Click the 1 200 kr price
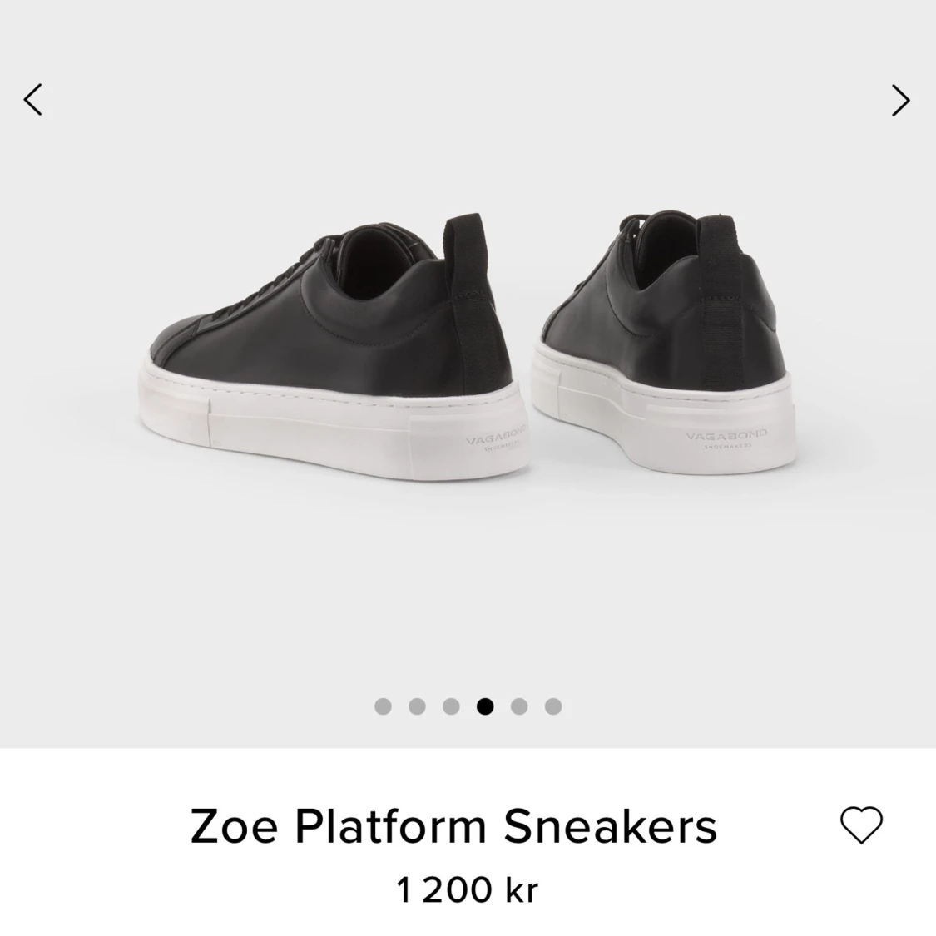The width and height of the screenshot is (936, 936). pos(468,889)
